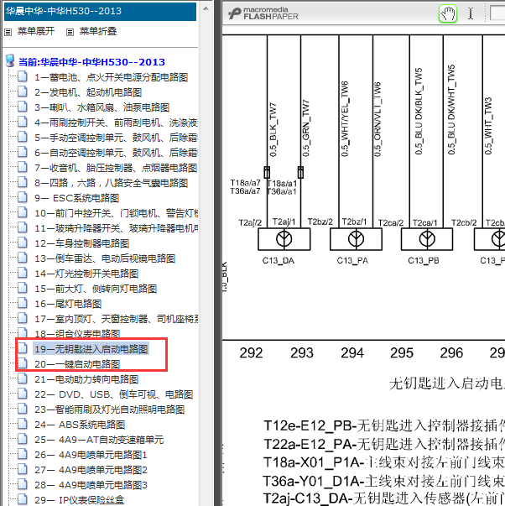
Task: Click the page icon for 14—灯光控制开关
Action: (x=23, y=273)
